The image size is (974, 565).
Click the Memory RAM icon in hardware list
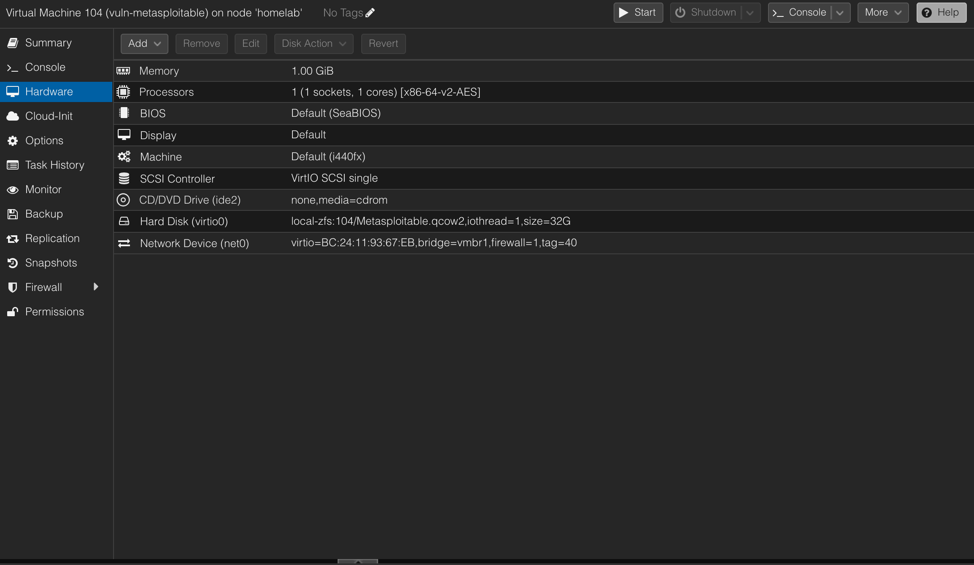(x=123, y=71)
